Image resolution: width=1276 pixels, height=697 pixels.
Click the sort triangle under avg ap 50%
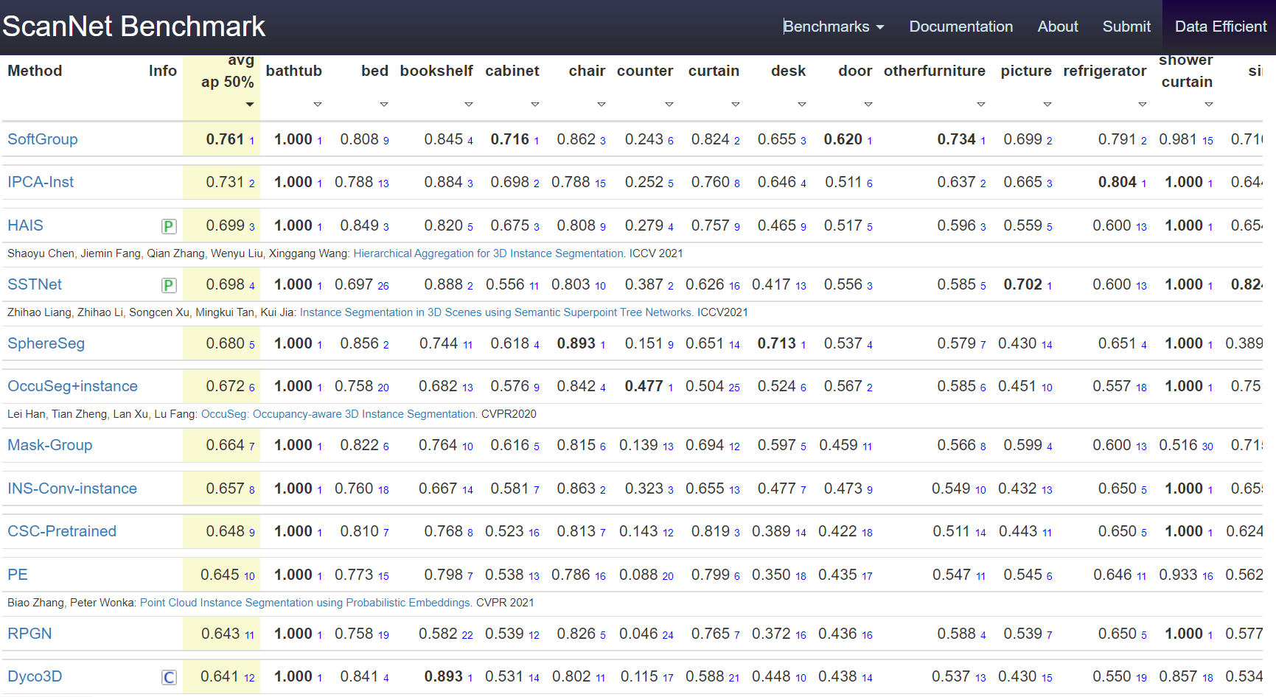[x=250, y=105]
